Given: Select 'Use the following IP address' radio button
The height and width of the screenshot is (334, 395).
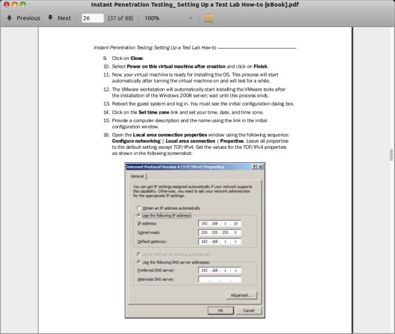Looking at the screenshot, I should coord(139,215).
